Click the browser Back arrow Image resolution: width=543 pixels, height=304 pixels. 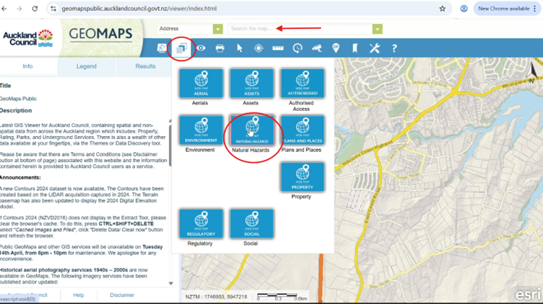coord(4,9)
